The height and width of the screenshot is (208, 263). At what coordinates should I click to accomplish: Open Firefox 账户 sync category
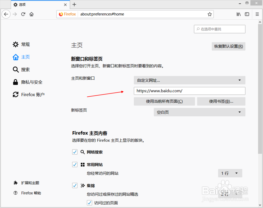[29, 95]
